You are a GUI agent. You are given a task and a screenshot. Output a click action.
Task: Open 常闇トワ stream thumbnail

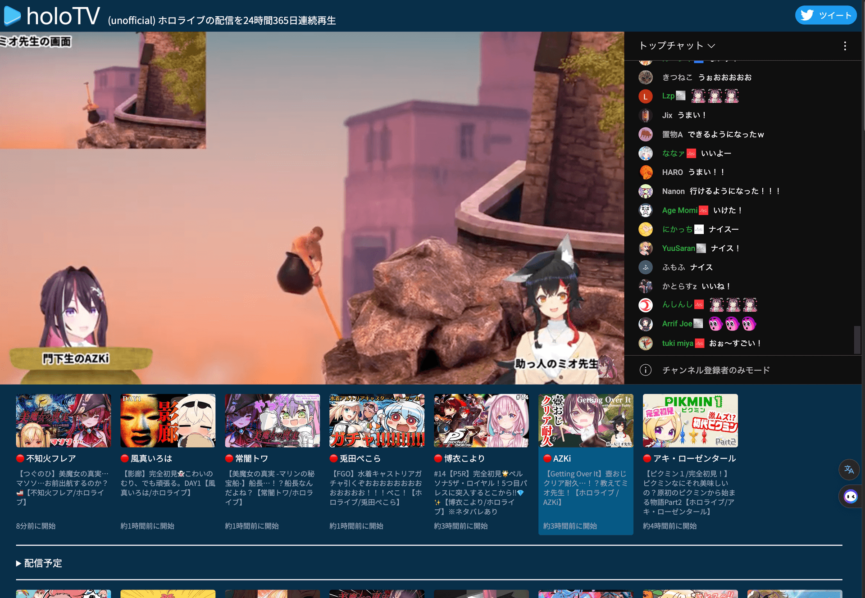273,421
